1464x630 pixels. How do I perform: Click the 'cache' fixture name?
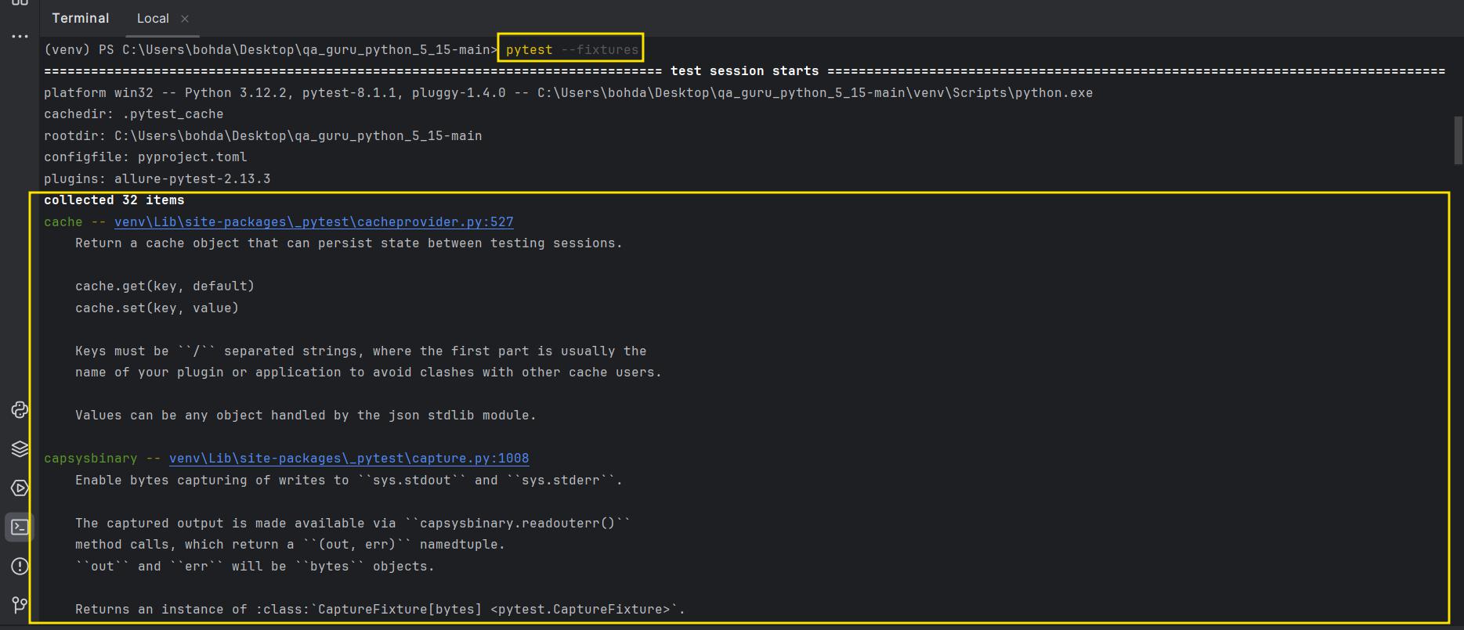click(x=63, y=221)
